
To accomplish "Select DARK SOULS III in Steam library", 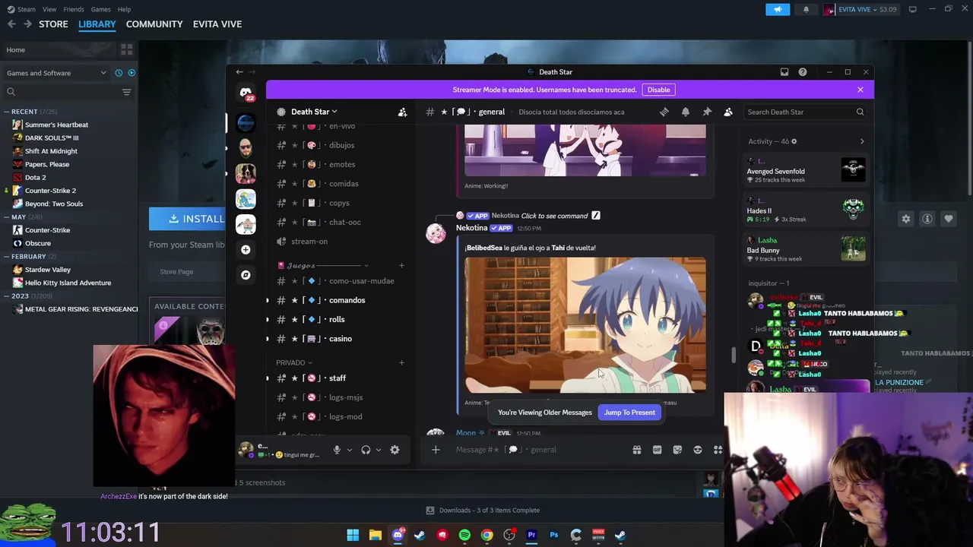I will coord(51,138).
